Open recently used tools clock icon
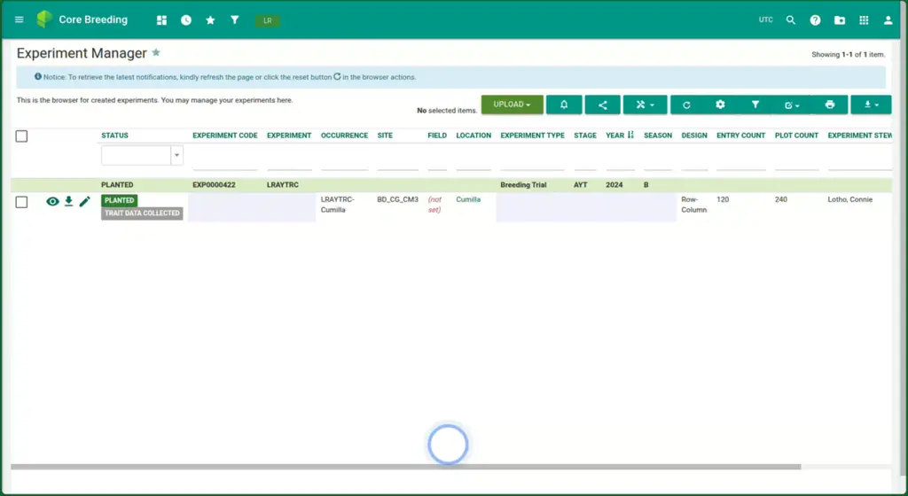Viewport: 908px width, 496px height. tap(185, 19)
